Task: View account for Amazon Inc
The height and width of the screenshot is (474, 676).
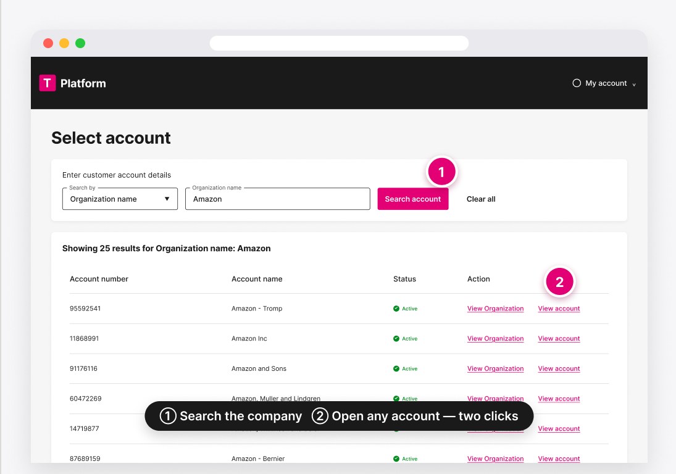Action: [x=559, y=339]
